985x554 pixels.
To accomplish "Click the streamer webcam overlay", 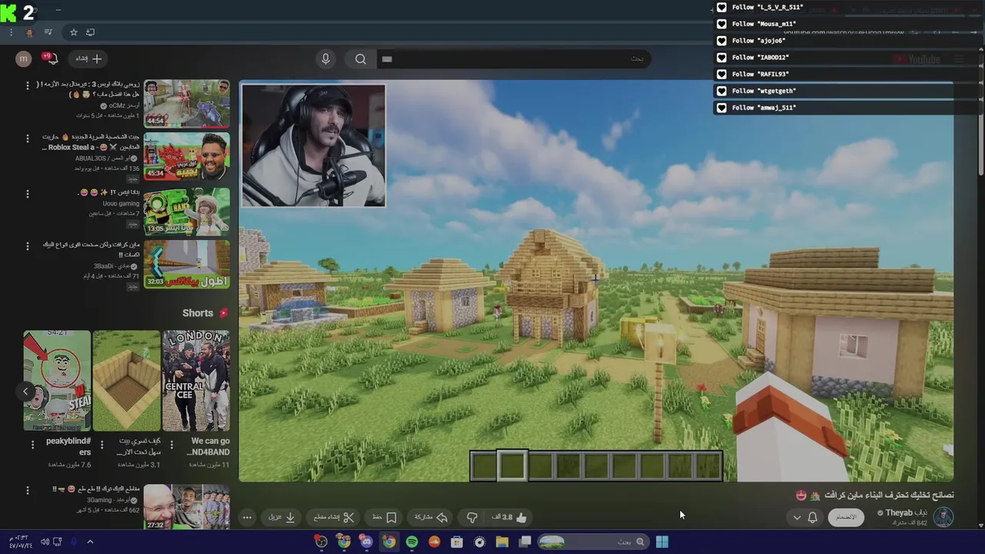I will click(x=313, y=145).
